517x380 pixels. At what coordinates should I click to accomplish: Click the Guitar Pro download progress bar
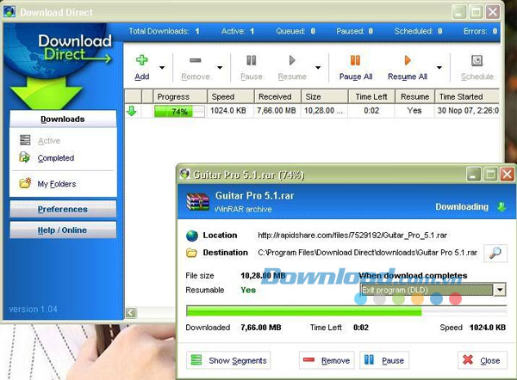coord(346,311)
